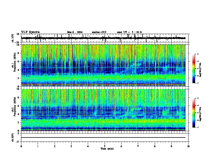
Task: Click the "-3" value on ch.1 color bar
Action: (x=197, y=54)
